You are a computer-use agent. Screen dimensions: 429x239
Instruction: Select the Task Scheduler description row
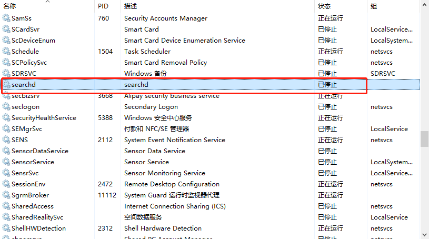[147, 52]
